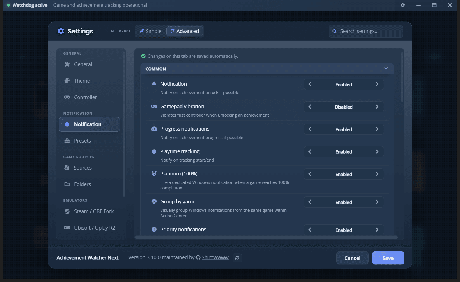Click left arrow on Gamepad vibration
The image size is (460, 282).
click(x=310, y=107)
